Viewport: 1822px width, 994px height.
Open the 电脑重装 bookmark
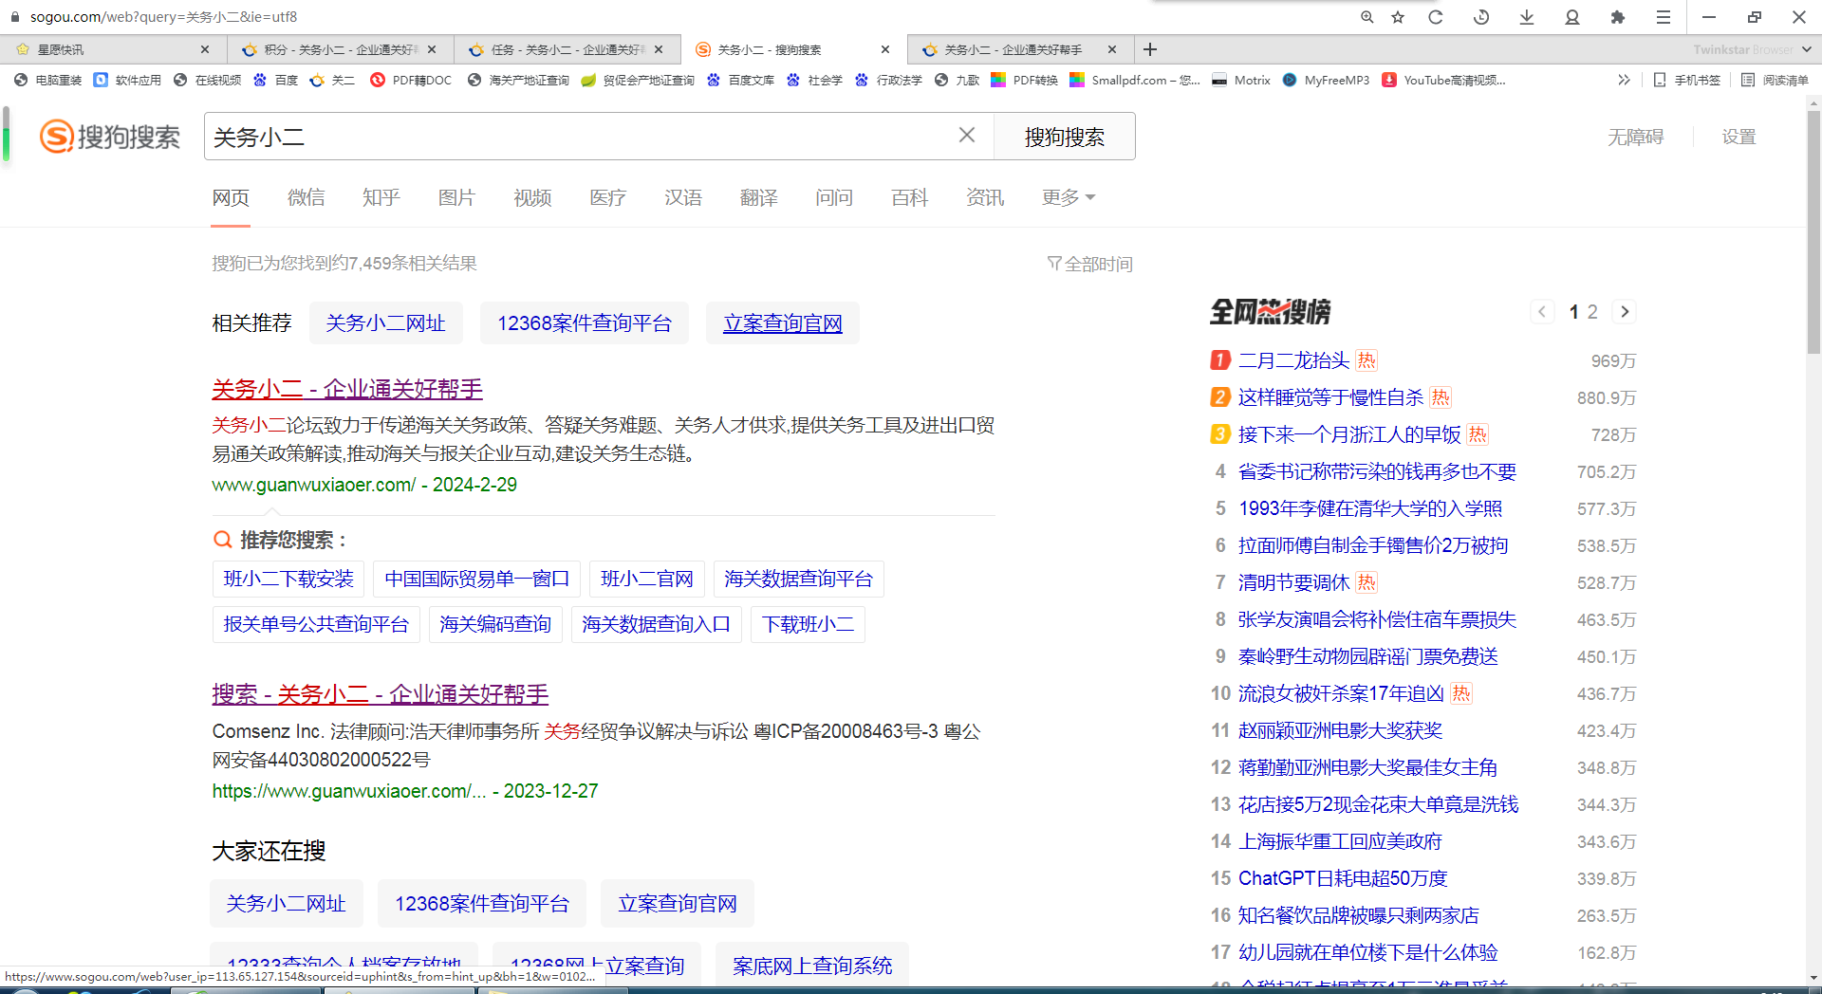48,81
